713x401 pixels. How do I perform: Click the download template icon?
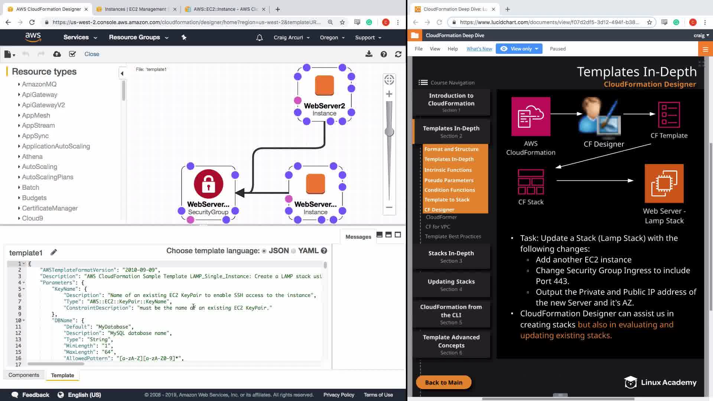369,54
